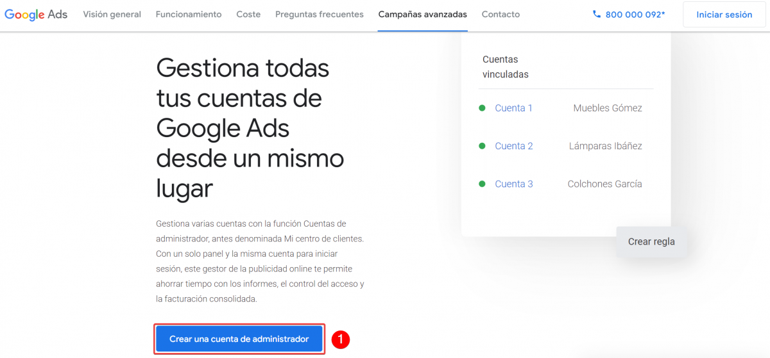Select the Lámparas Ibáñez account name

(606, 146)
